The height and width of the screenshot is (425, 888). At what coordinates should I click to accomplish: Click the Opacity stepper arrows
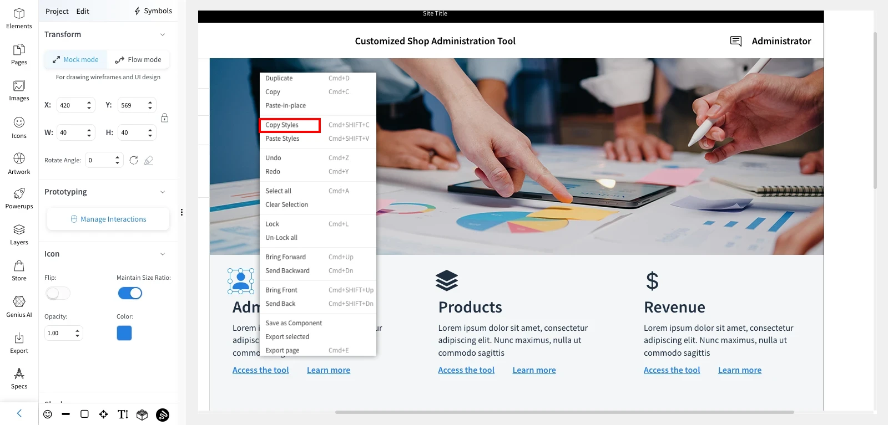(77, 333)
